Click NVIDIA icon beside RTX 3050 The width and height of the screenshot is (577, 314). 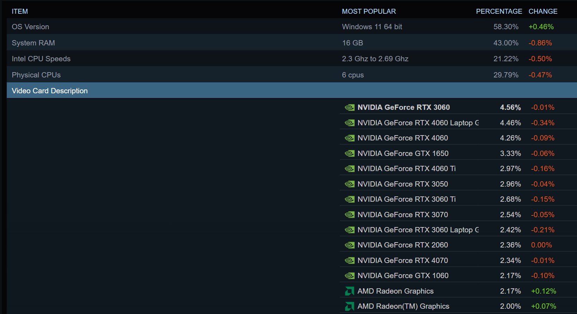pos(350,184)
